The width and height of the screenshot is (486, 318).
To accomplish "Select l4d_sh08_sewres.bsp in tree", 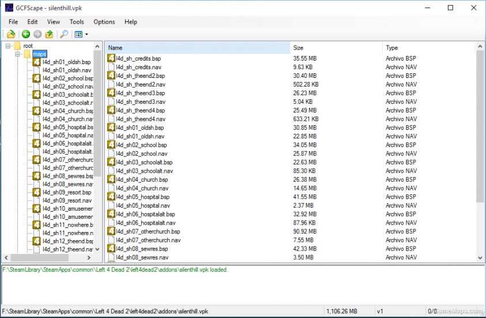I will pyautogui.click(x=67, y=176).
